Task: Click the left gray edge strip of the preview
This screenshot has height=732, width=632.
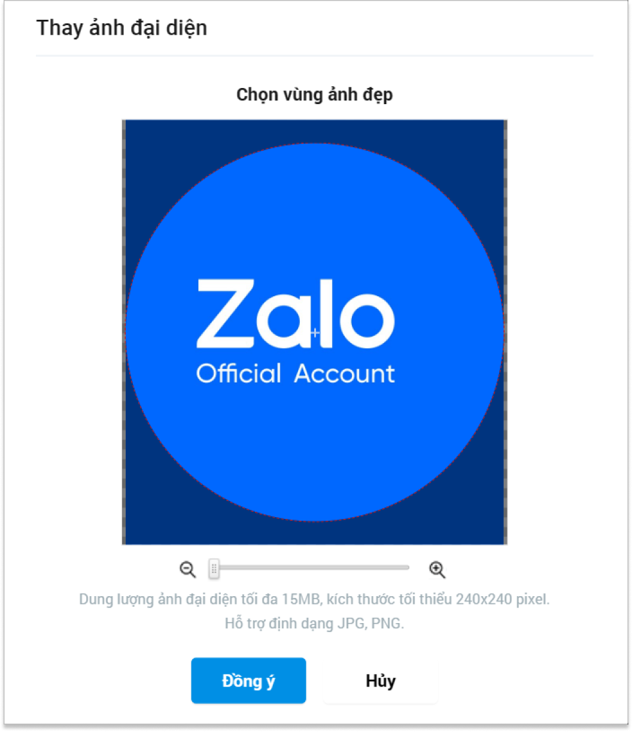Action: [x=124, y=332]
